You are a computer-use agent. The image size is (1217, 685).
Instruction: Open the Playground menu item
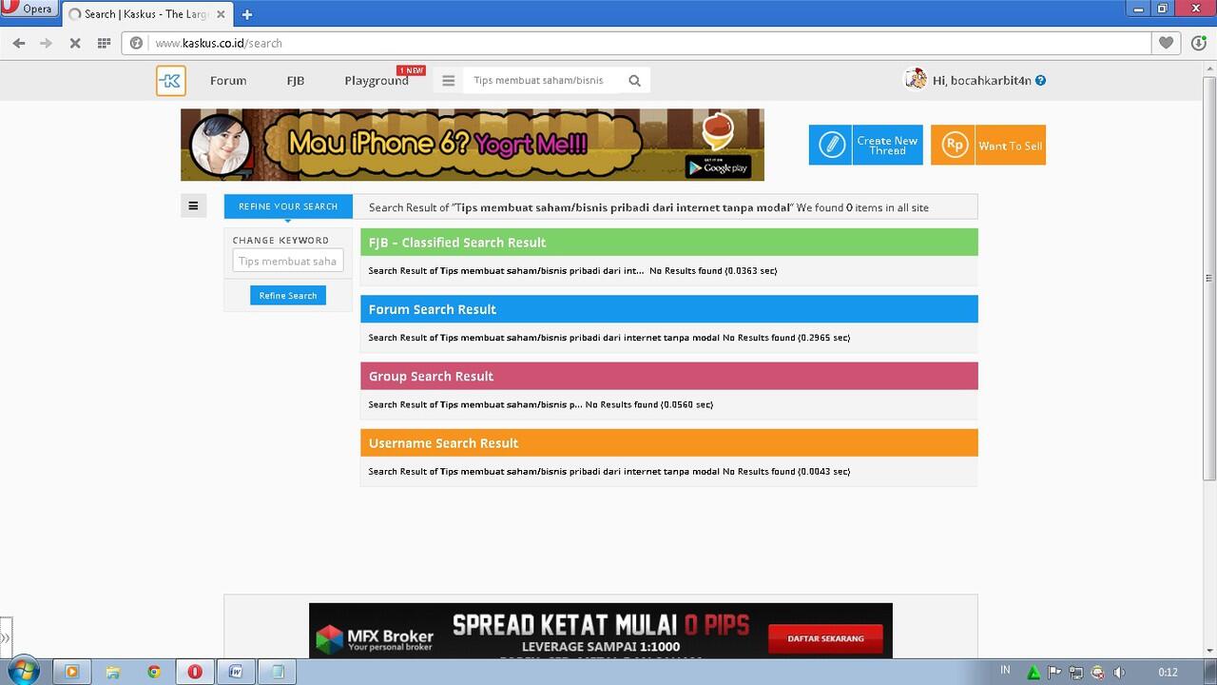pos(377,81)
